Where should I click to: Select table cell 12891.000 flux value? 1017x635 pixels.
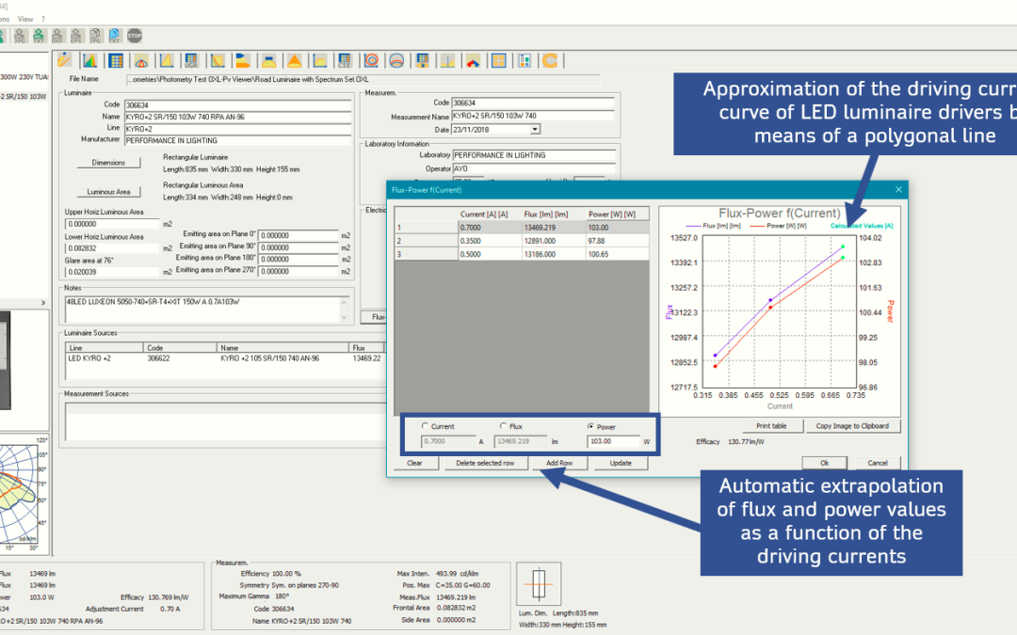(553, 241)
